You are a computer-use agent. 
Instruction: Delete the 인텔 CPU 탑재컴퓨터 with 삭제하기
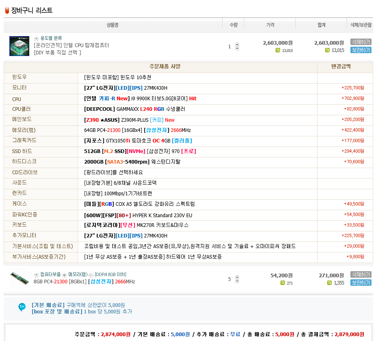pos(361,42)
